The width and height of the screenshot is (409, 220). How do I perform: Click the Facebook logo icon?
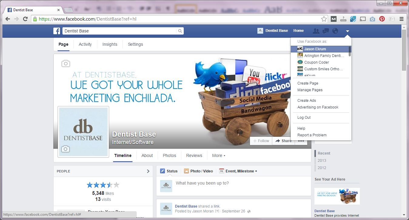coord(57,31)
